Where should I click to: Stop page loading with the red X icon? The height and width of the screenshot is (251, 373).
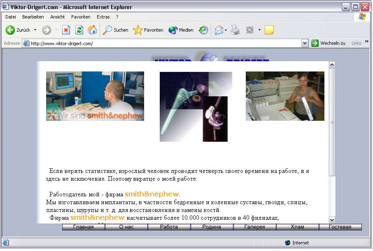66,30
